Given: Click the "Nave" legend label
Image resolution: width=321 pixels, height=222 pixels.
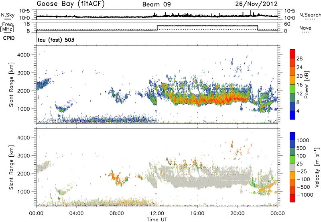Looking at the screenshot, I should pyautogui.click(x=305, y=28).
